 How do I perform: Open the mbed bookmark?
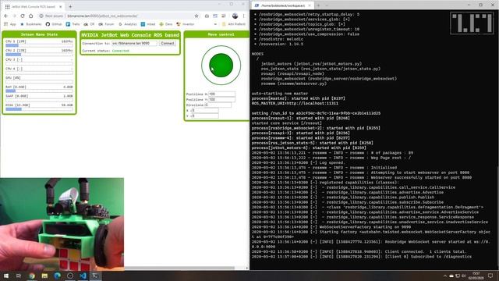148,24
